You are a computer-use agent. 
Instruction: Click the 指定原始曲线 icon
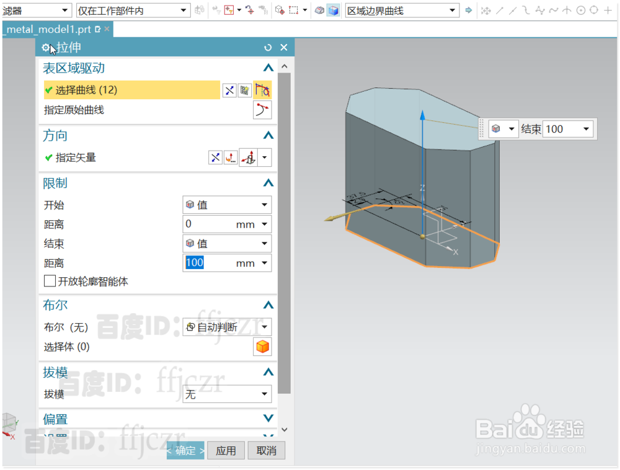point(262,110)
